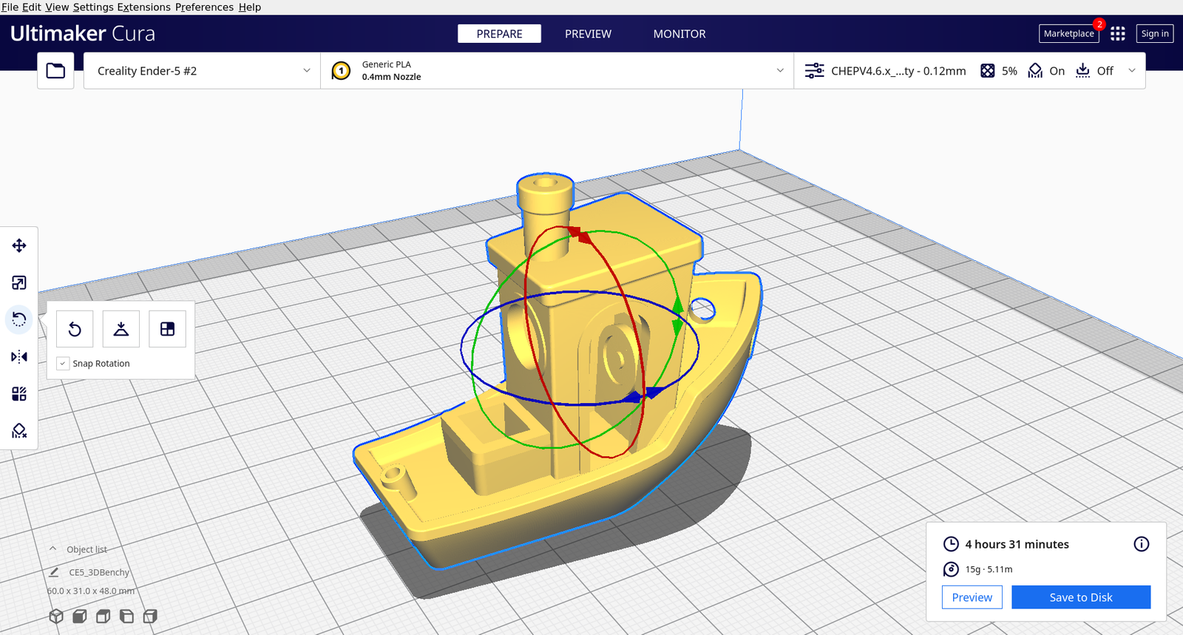Click the Ultimaker Cura logo
The image size is (1183, 635).
click(83, 33)
